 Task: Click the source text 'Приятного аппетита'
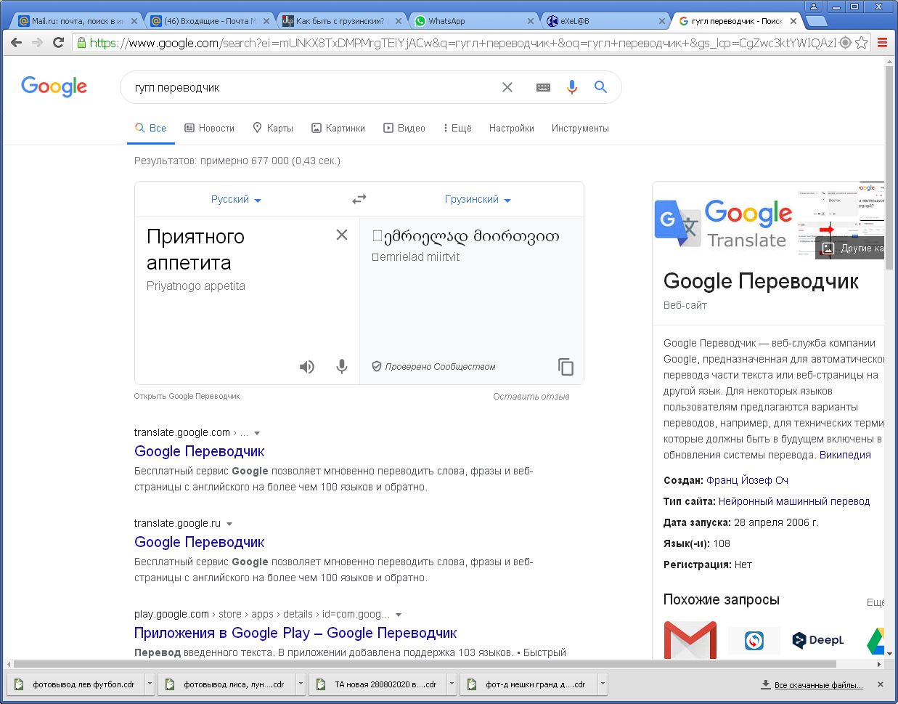(195, 249)
